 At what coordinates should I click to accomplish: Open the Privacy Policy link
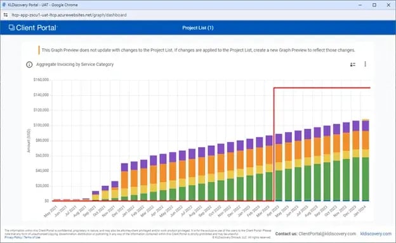click(13, 237)
